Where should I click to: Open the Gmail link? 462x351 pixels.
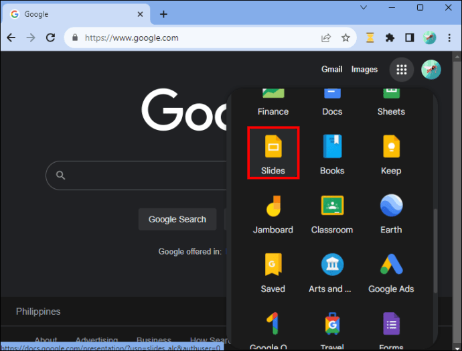pyautogui.click(x=331, y=69)
